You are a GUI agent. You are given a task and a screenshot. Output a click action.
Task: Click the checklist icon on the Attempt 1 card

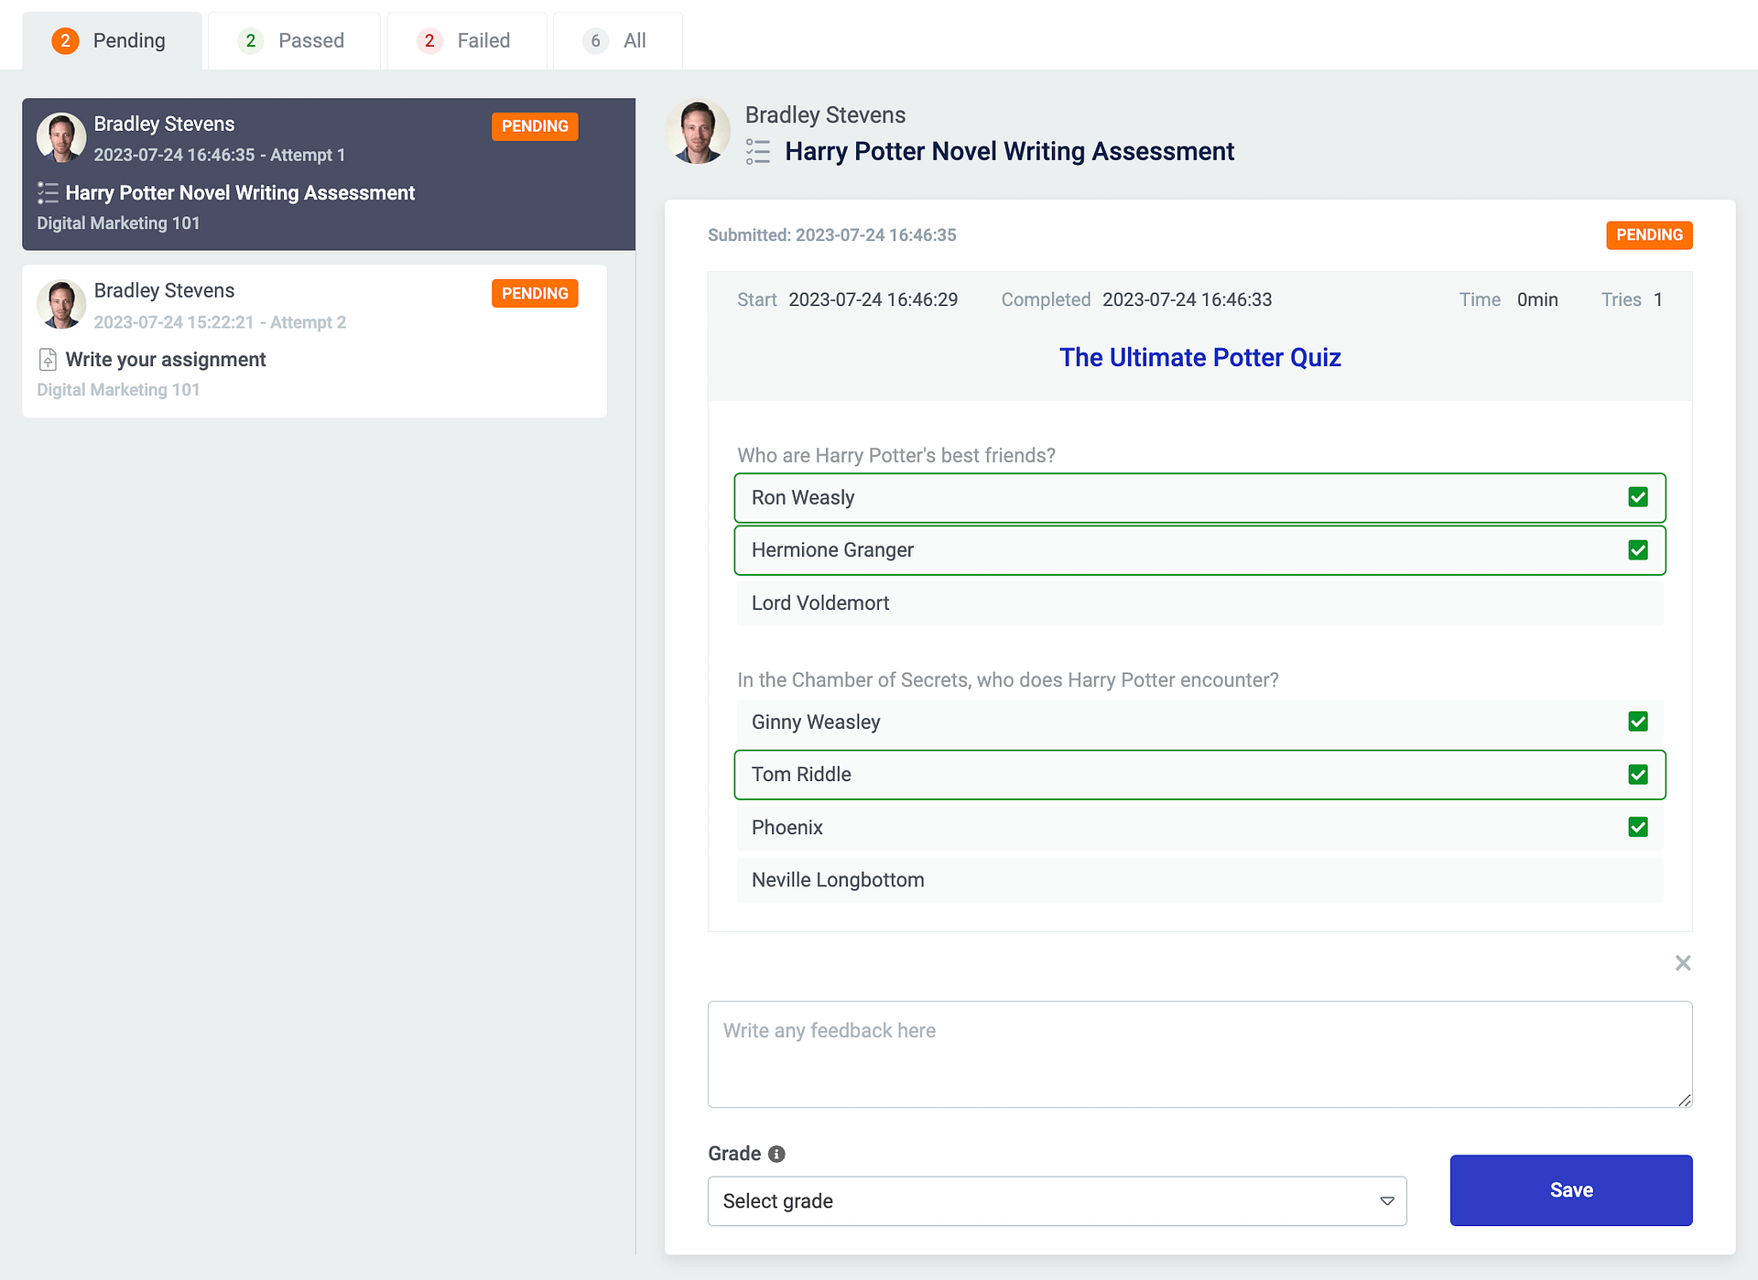48,192
